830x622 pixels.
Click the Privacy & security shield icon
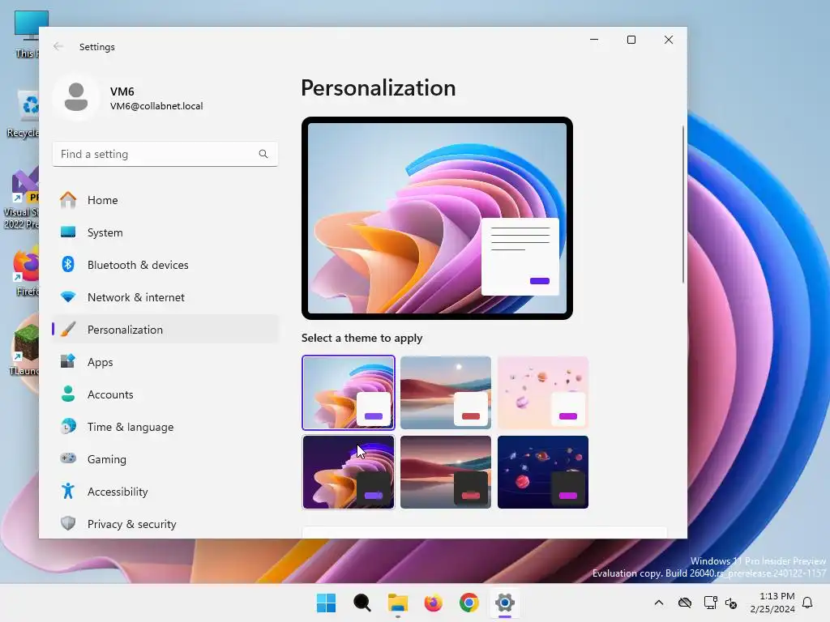tap(68, 524)
